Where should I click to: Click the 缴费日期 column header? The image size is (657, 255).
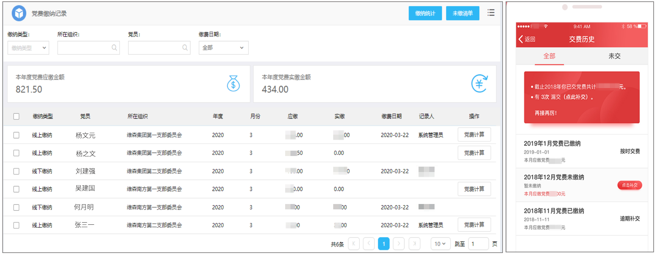(392, 116)
